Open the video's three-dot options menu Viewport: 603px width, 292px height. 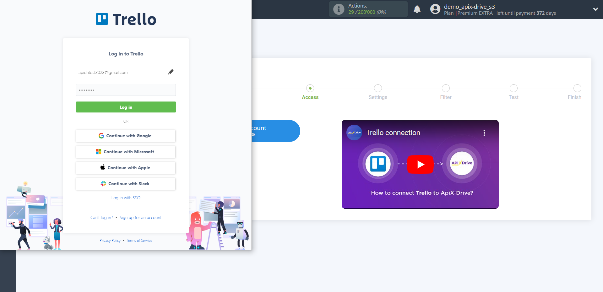(484, 133)
